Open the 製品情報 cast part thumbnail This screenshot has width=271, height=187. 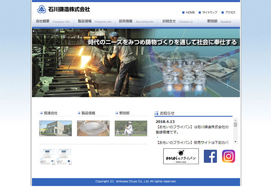point(93,128)
